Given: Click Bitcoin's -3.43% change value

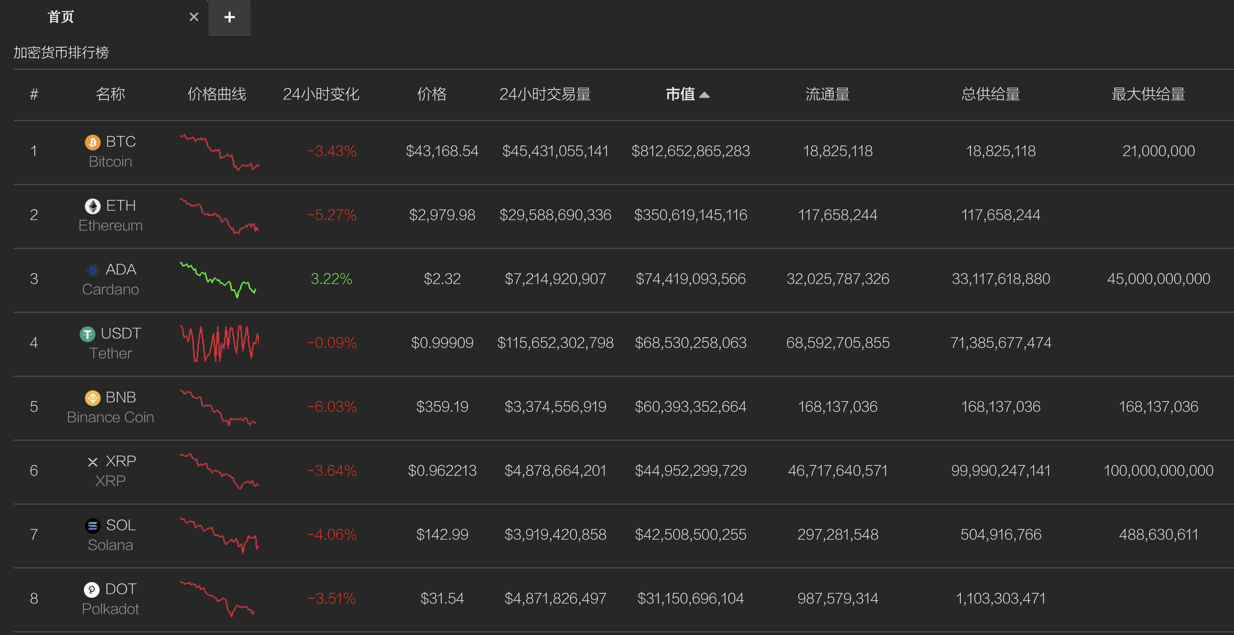Looking at the screenshot, I should pos(331,151).
